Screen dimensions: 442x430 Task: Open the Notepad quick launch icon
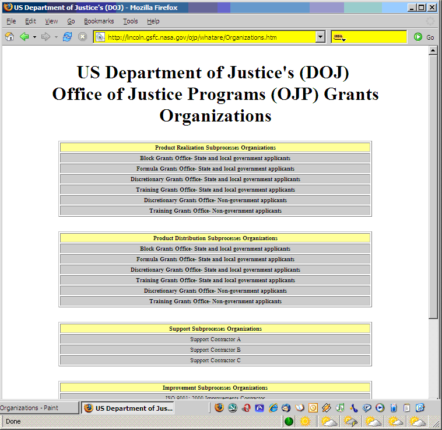click(406, 408)
